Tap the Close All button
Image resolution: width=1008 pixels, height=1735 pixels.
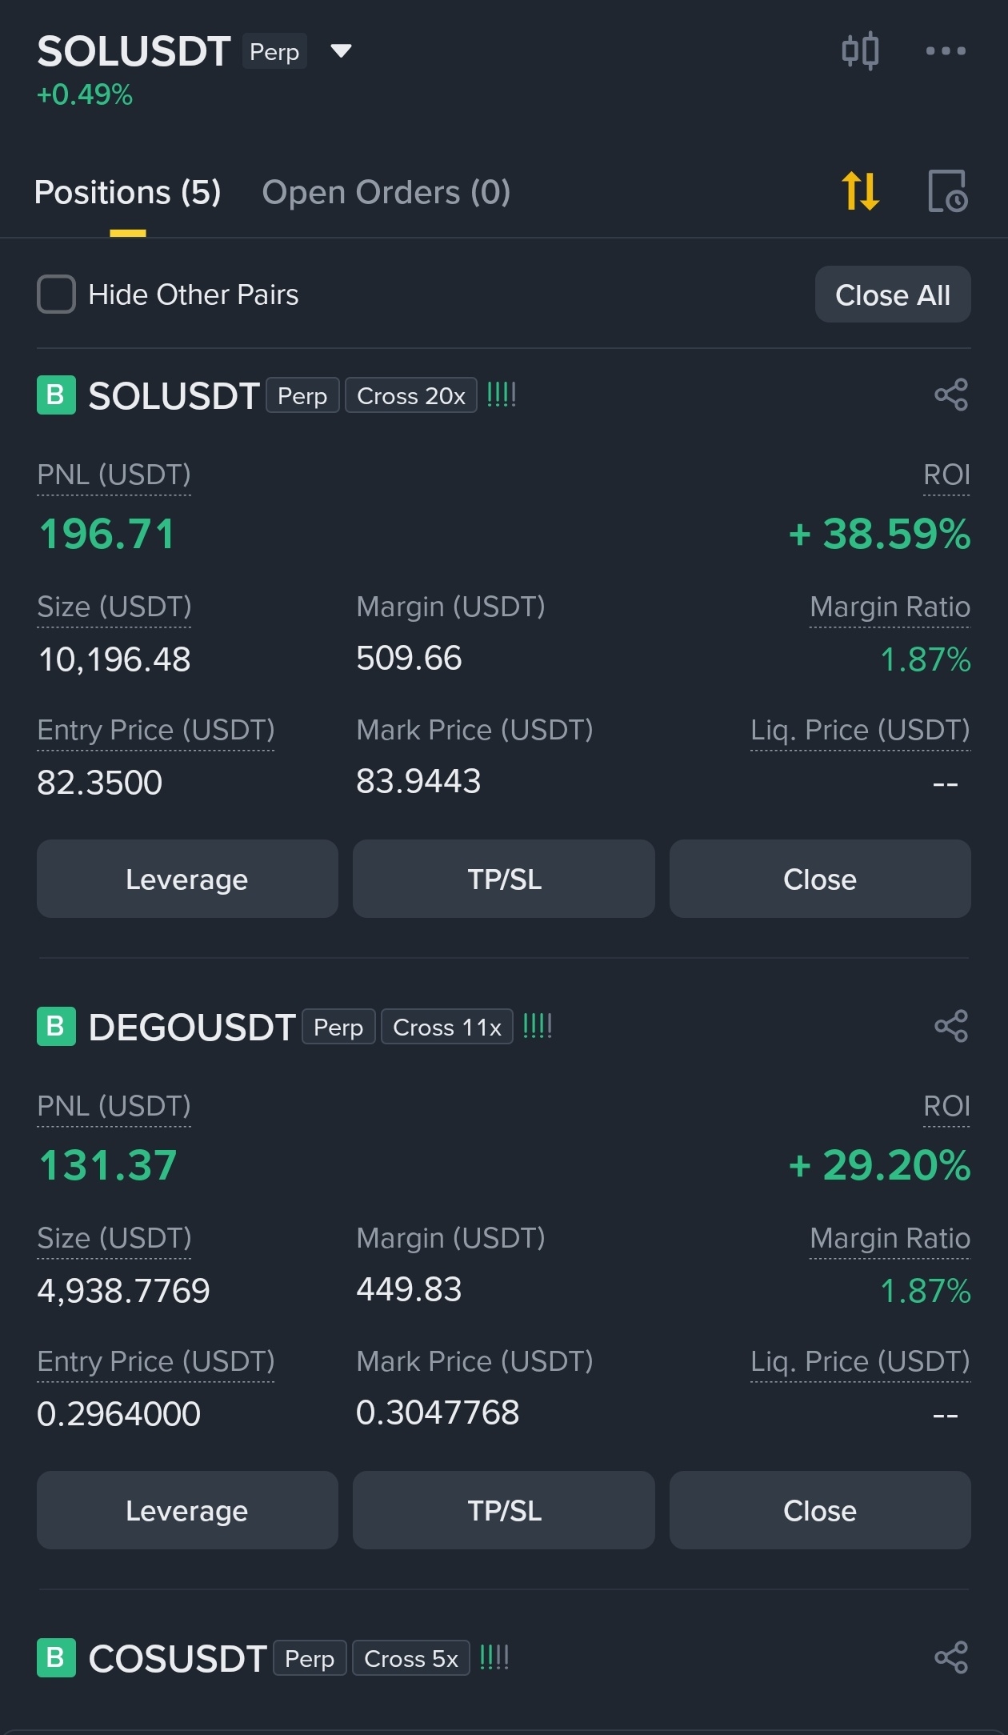893,295
